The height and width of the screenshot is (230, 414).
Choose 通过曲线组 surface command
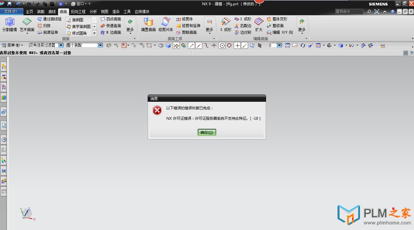click(x=49, y=19)
